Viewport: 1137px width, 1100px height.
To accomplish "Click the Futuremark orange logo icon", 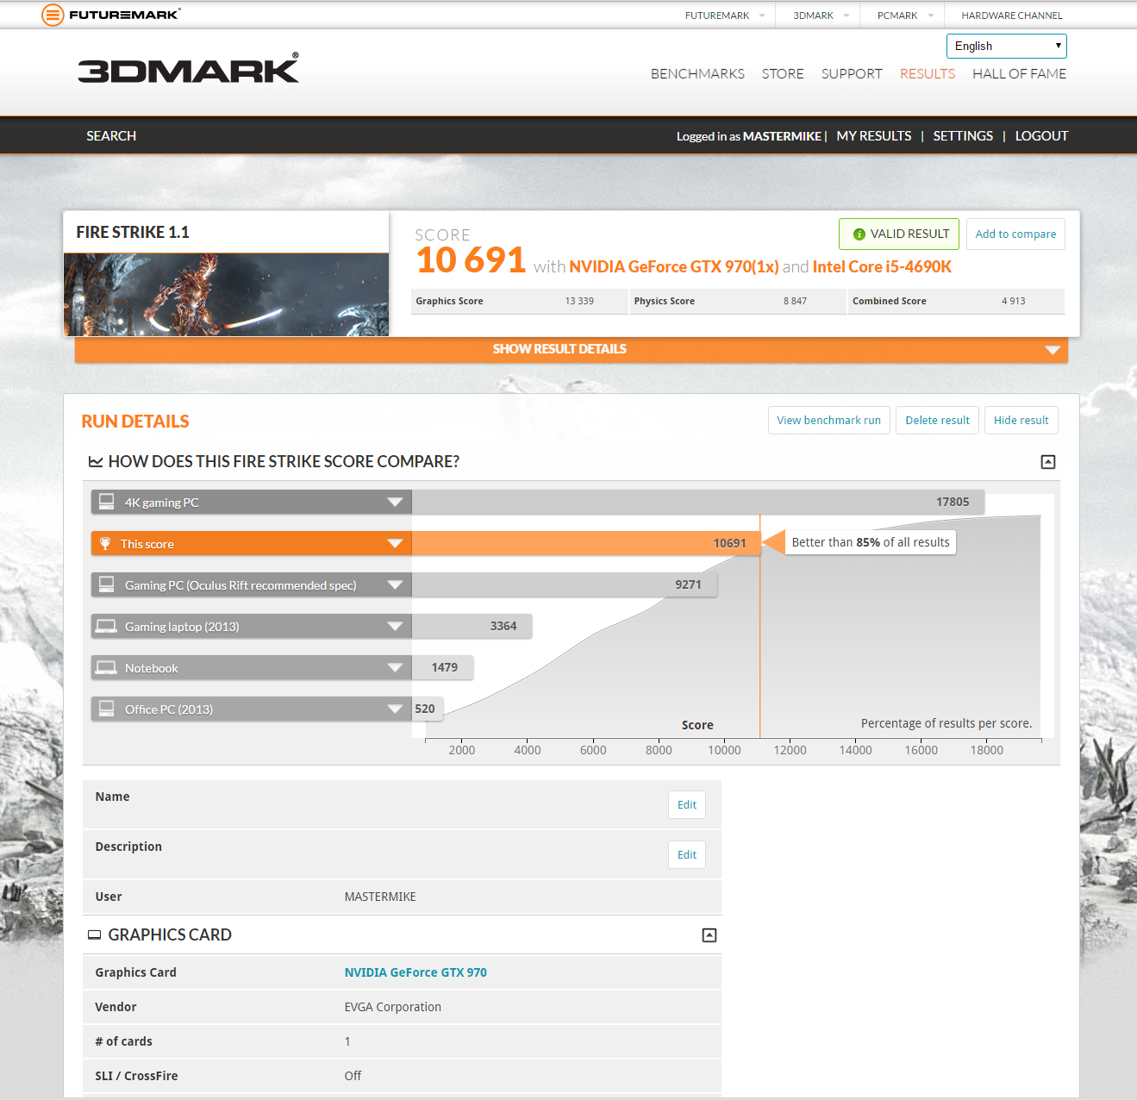I will [53, 15].
